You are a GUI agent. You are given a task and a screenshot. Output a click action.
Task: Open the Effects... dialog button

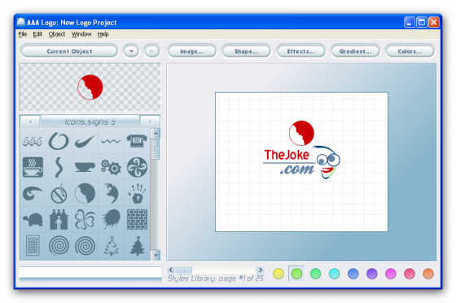point(300,51)
